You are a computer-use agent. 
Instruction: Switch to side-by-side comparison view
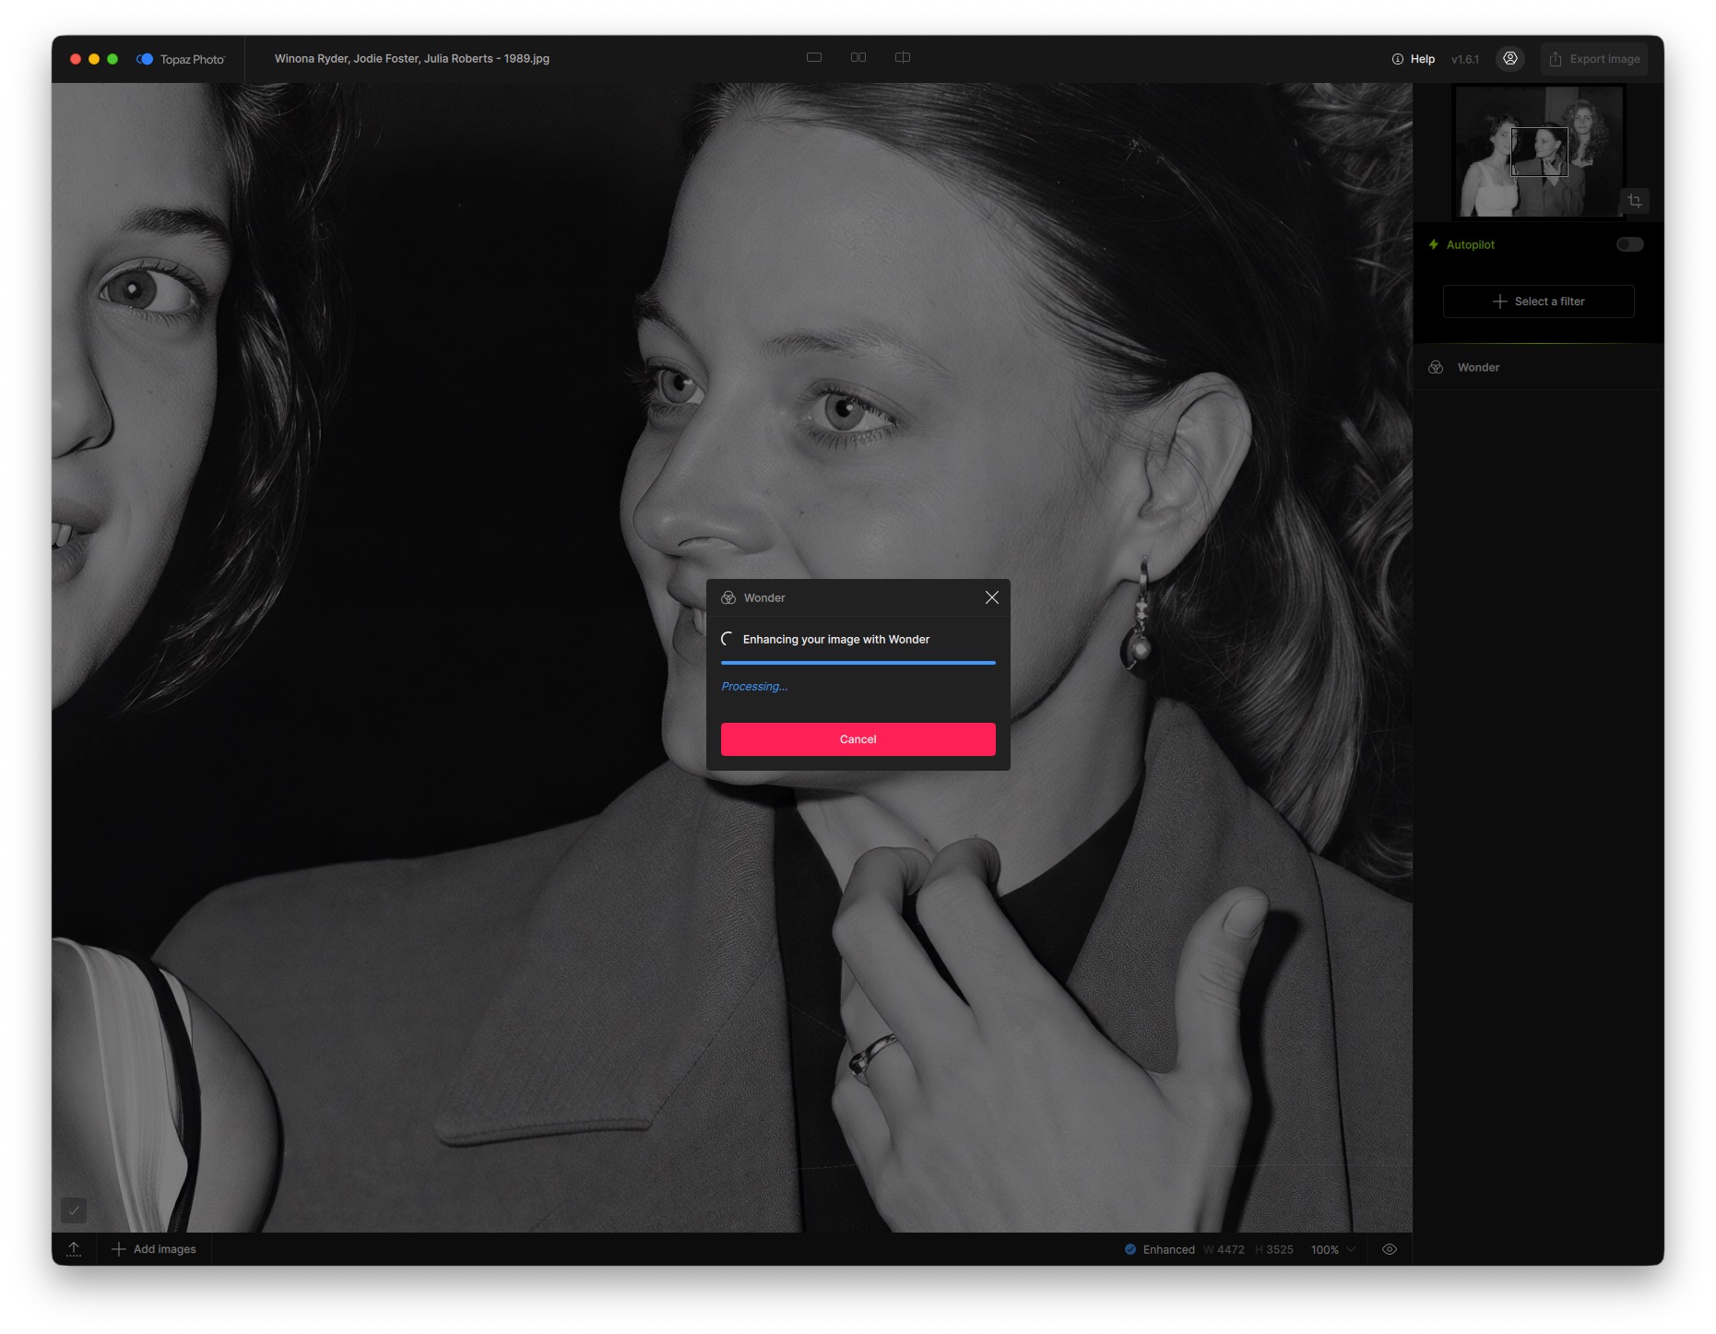coord(858,57)
